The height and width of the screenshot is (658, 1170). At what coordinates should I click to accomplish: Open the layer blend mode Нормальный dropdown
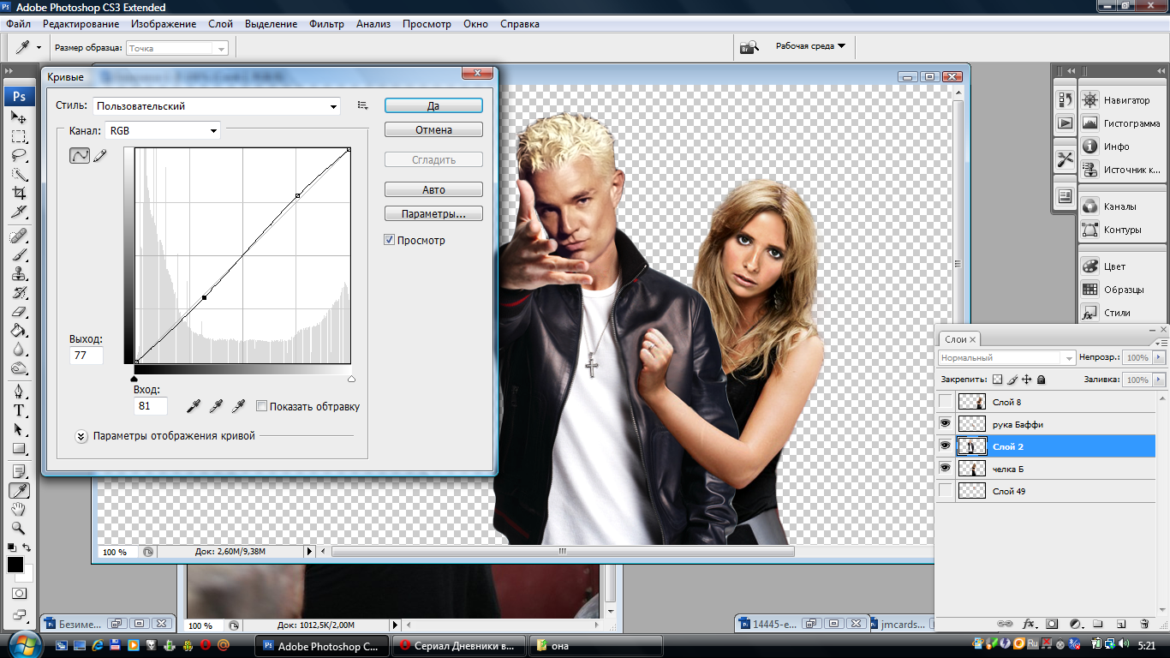[1007, 357]
